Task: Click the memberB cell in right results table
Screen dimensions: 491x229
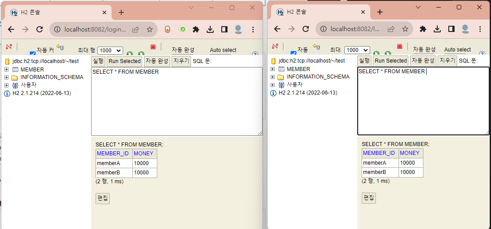Action: [x=380, y=172]
